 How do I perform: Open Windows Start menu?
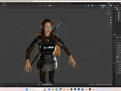[x=27, y=89]
